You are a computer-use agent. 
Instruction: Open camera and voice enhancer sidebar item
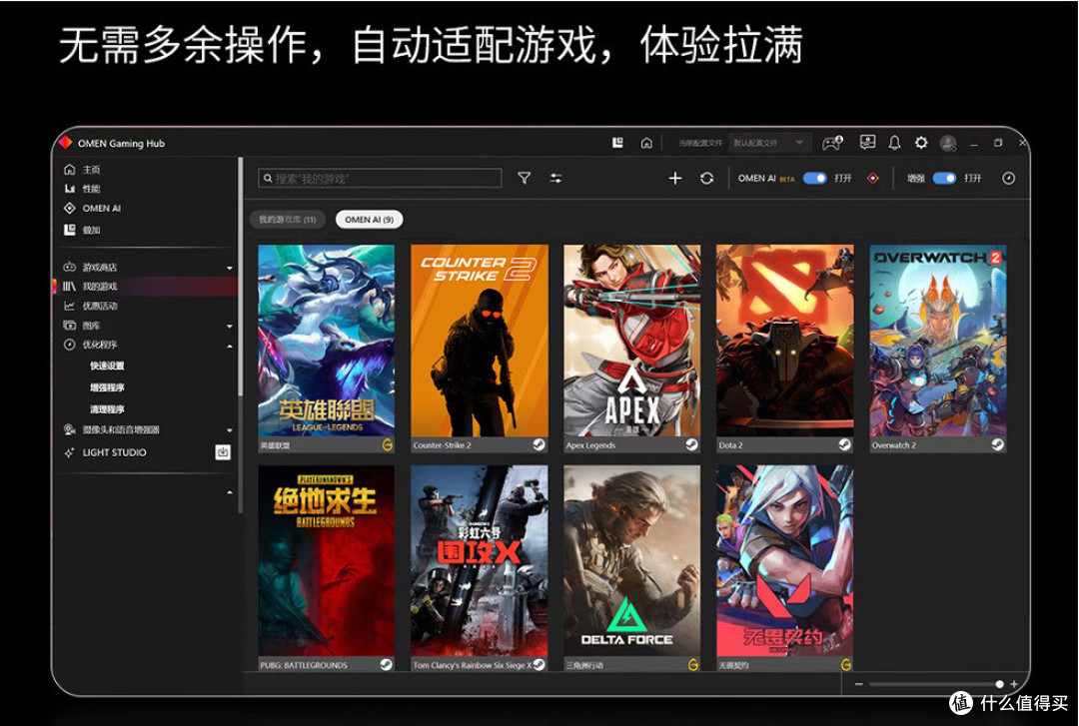pyautogui.click(x=112, y=430)
